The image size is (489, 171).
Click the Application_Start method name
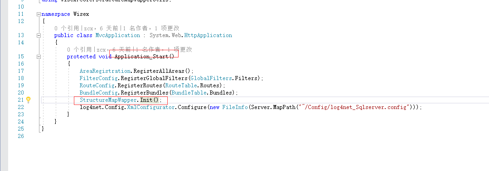[x=141, y=57]
